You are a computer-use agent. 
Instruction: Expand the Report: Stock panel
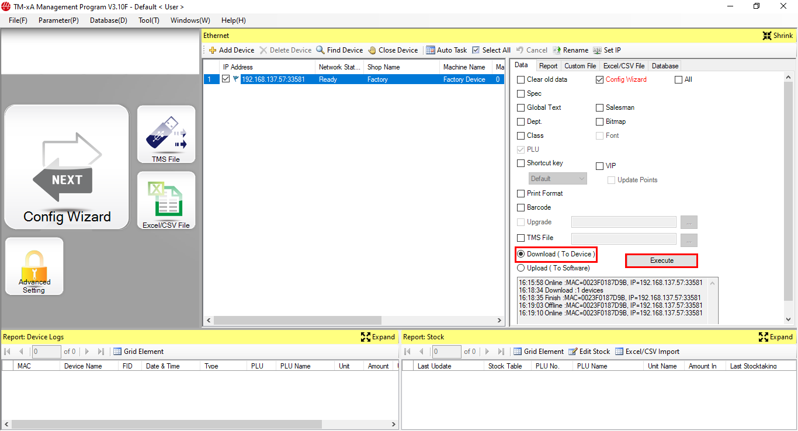tap(775, 337)
